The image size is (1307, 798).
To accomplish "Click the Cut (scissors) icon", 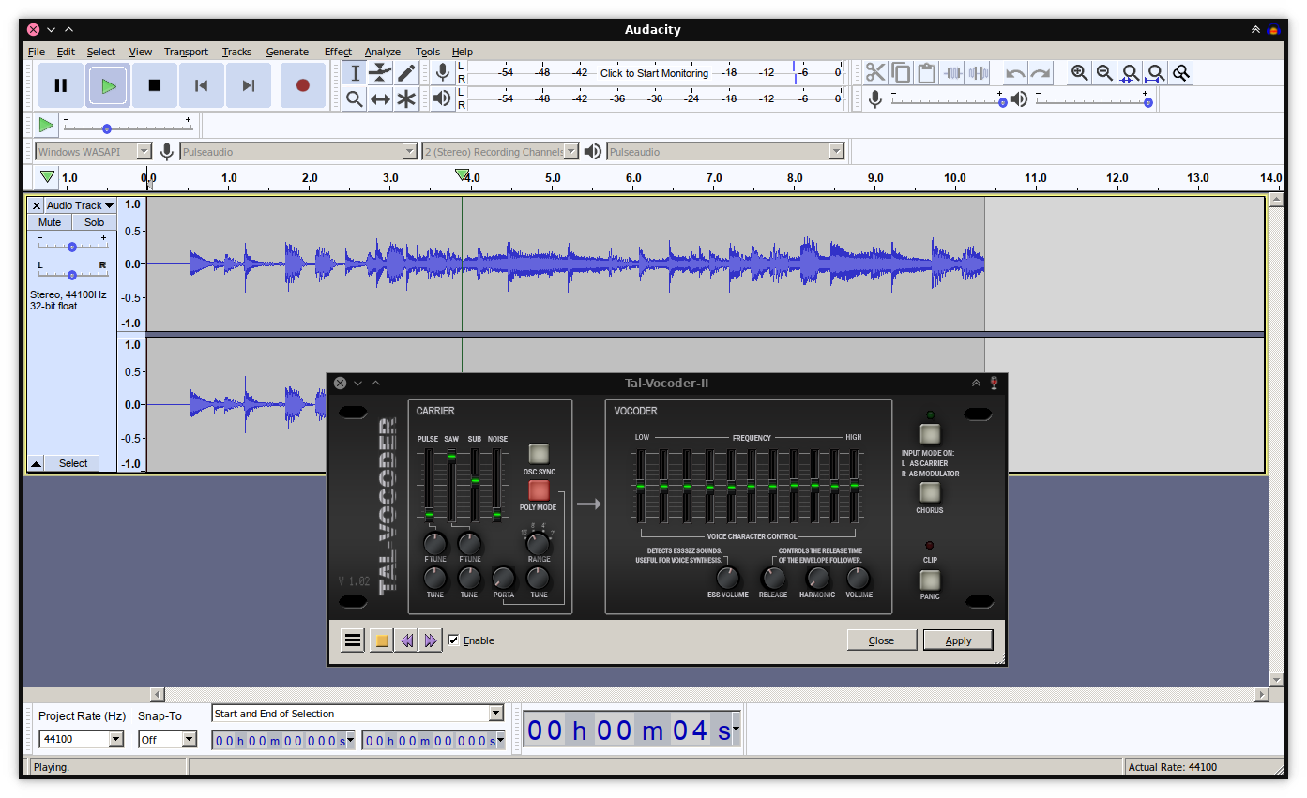I will [875, 73].
